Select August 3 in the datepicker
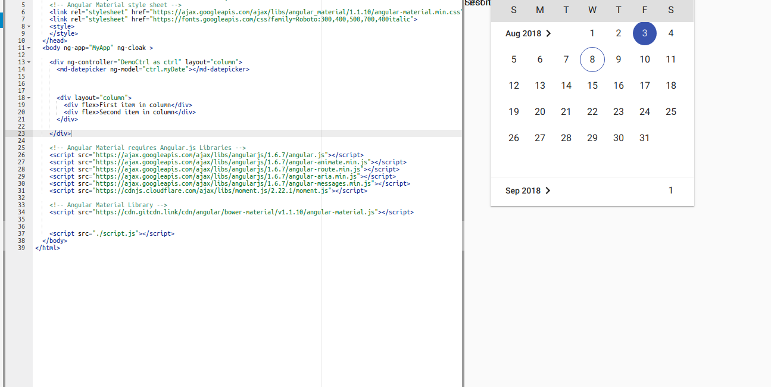This screenshot has width=771, height=387. (644, 33)
